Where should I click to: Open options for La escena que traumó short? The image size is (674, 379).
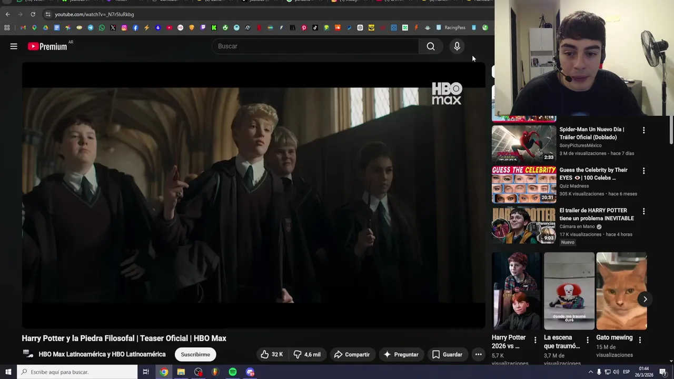(x=588, y=340)
